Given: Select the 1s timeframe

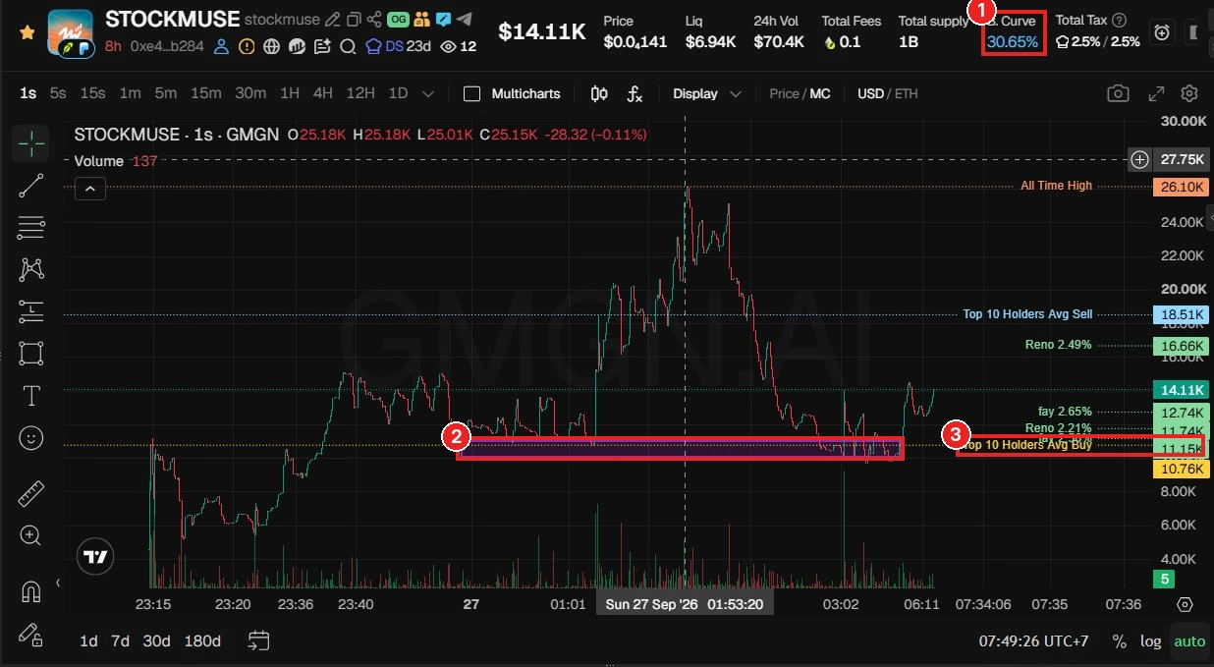Looking at the screenshot, I should (x=28, y=93).
